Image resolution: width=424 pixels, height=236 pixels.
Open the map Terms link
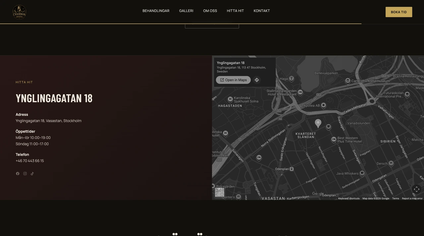[396, 198]
